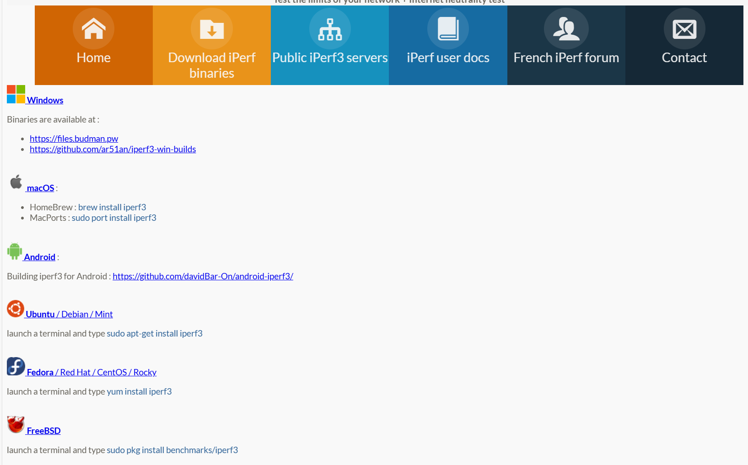Click 'sudo port install iperf3' command text
This screenshot has width=748, height=465.
(114, 218)
